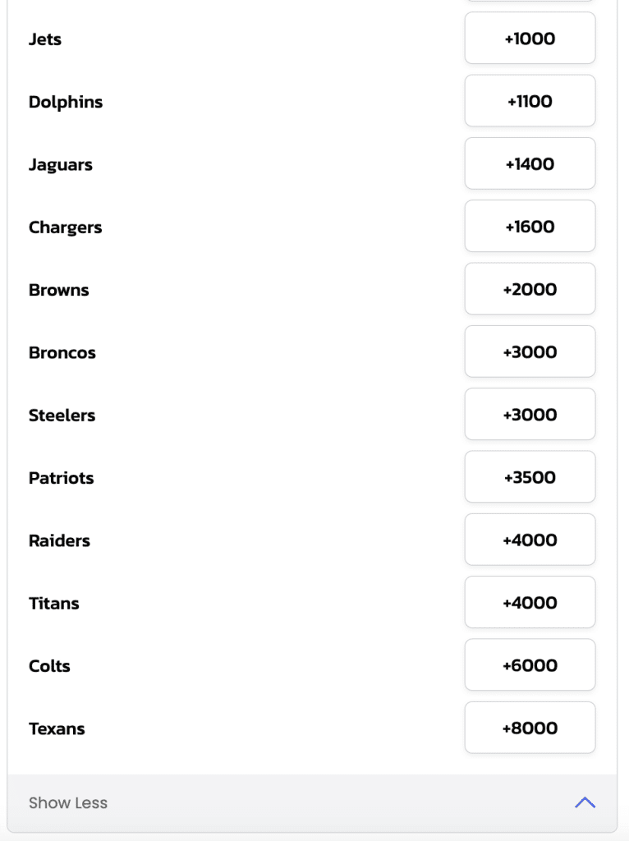The width and height of the screenshot is (629, 841).
Task: Collapse list with the Show Less chevron
Action: [585, 802]
